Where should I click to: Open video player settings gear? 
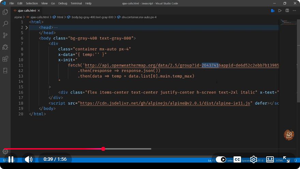pos(254,159)
